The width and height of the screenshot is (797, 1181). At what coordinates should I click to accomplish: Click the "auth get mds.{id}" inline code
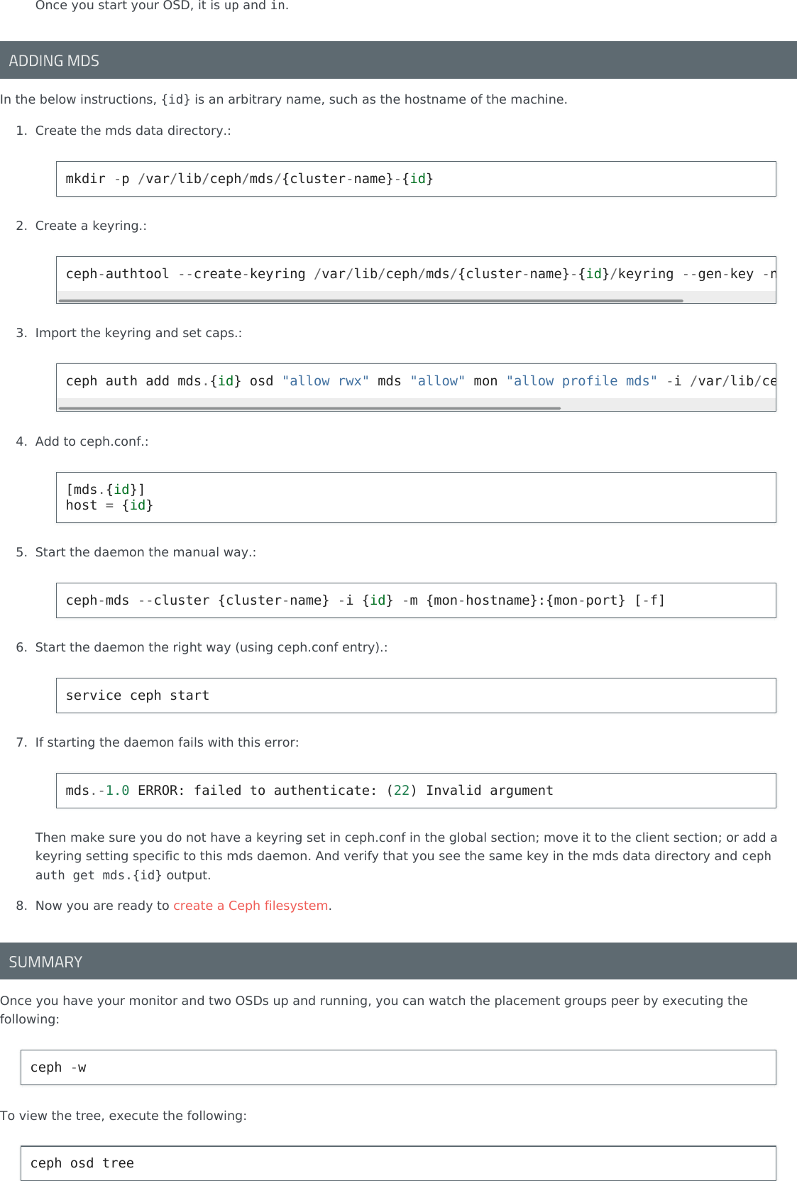pyautogui.click(x=99, y=875)
